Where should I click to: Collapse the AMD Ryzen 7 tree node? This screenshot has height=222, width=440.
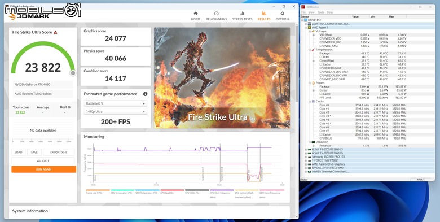click(306, 28)
